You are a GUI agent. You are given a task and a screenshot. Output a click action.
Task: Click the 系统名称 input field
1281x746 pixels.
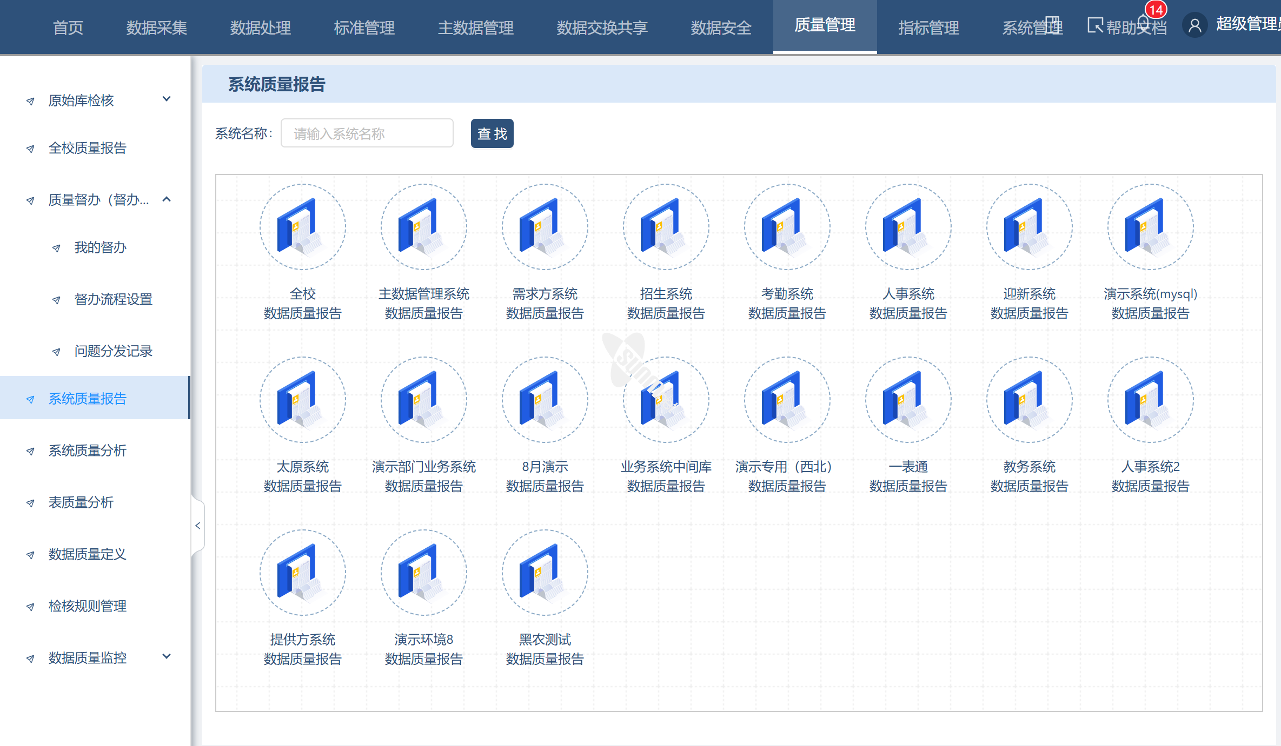click(x=367, y=133)
